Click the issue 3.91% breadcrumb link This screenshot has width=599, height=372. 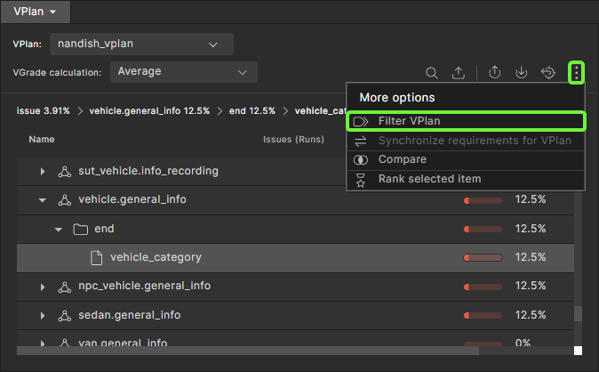[43, 111]
